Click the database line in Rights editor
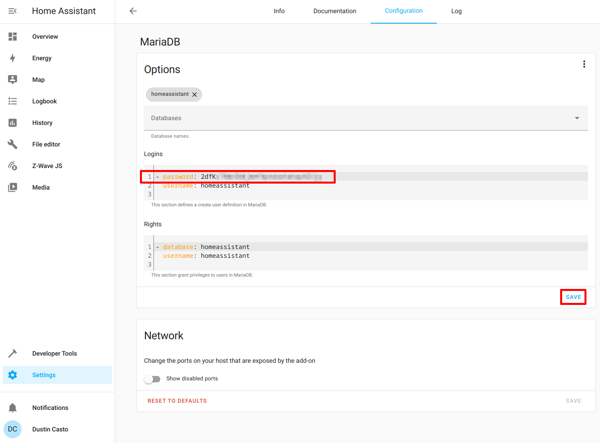The image size is (600, 443). (371, 247)
